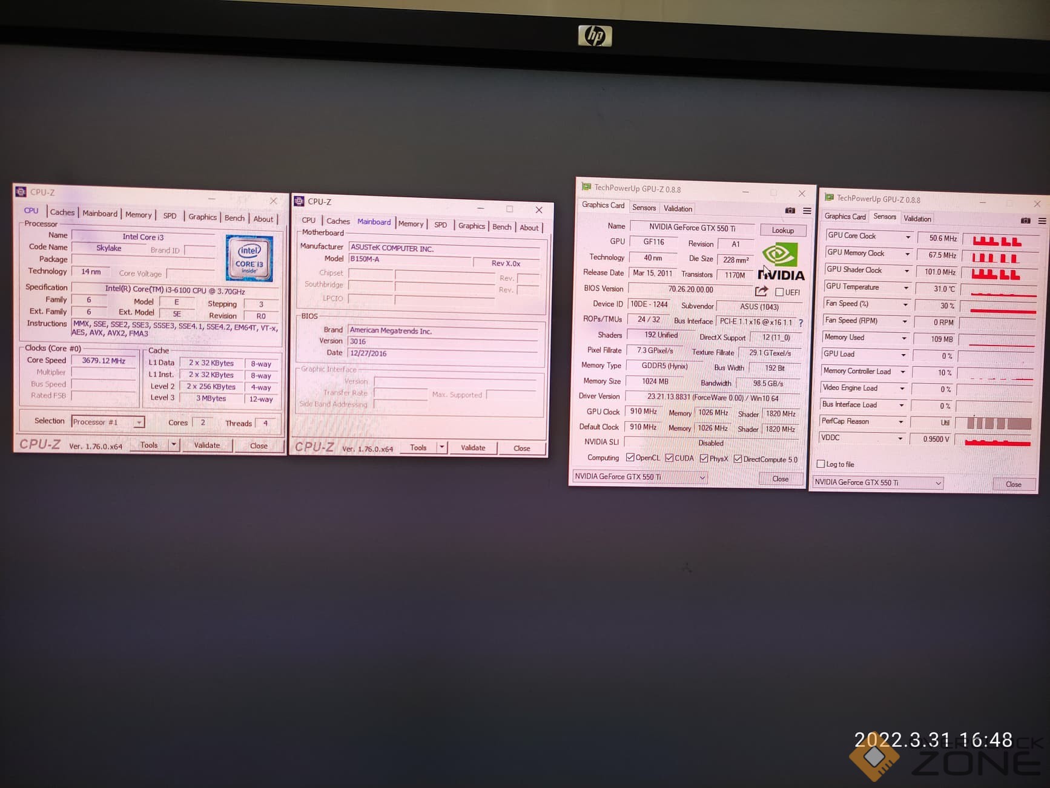Click Close button in Mainboard CPU-Z window
This screenshot has height=788, width=1050.
pos(521,448)
